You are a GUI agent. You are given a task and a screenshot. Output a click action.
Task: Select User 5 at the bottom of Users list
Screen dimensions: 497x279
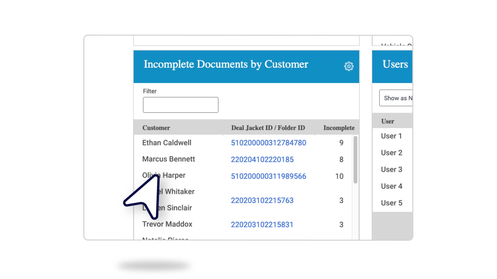(392, 203)
